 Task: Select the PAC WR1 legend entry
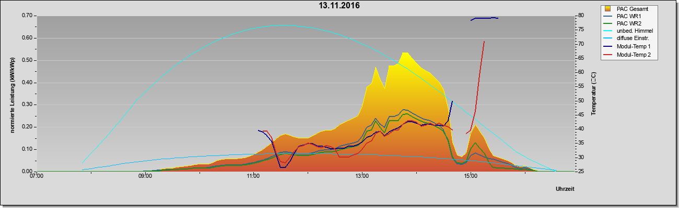[629, 16]
